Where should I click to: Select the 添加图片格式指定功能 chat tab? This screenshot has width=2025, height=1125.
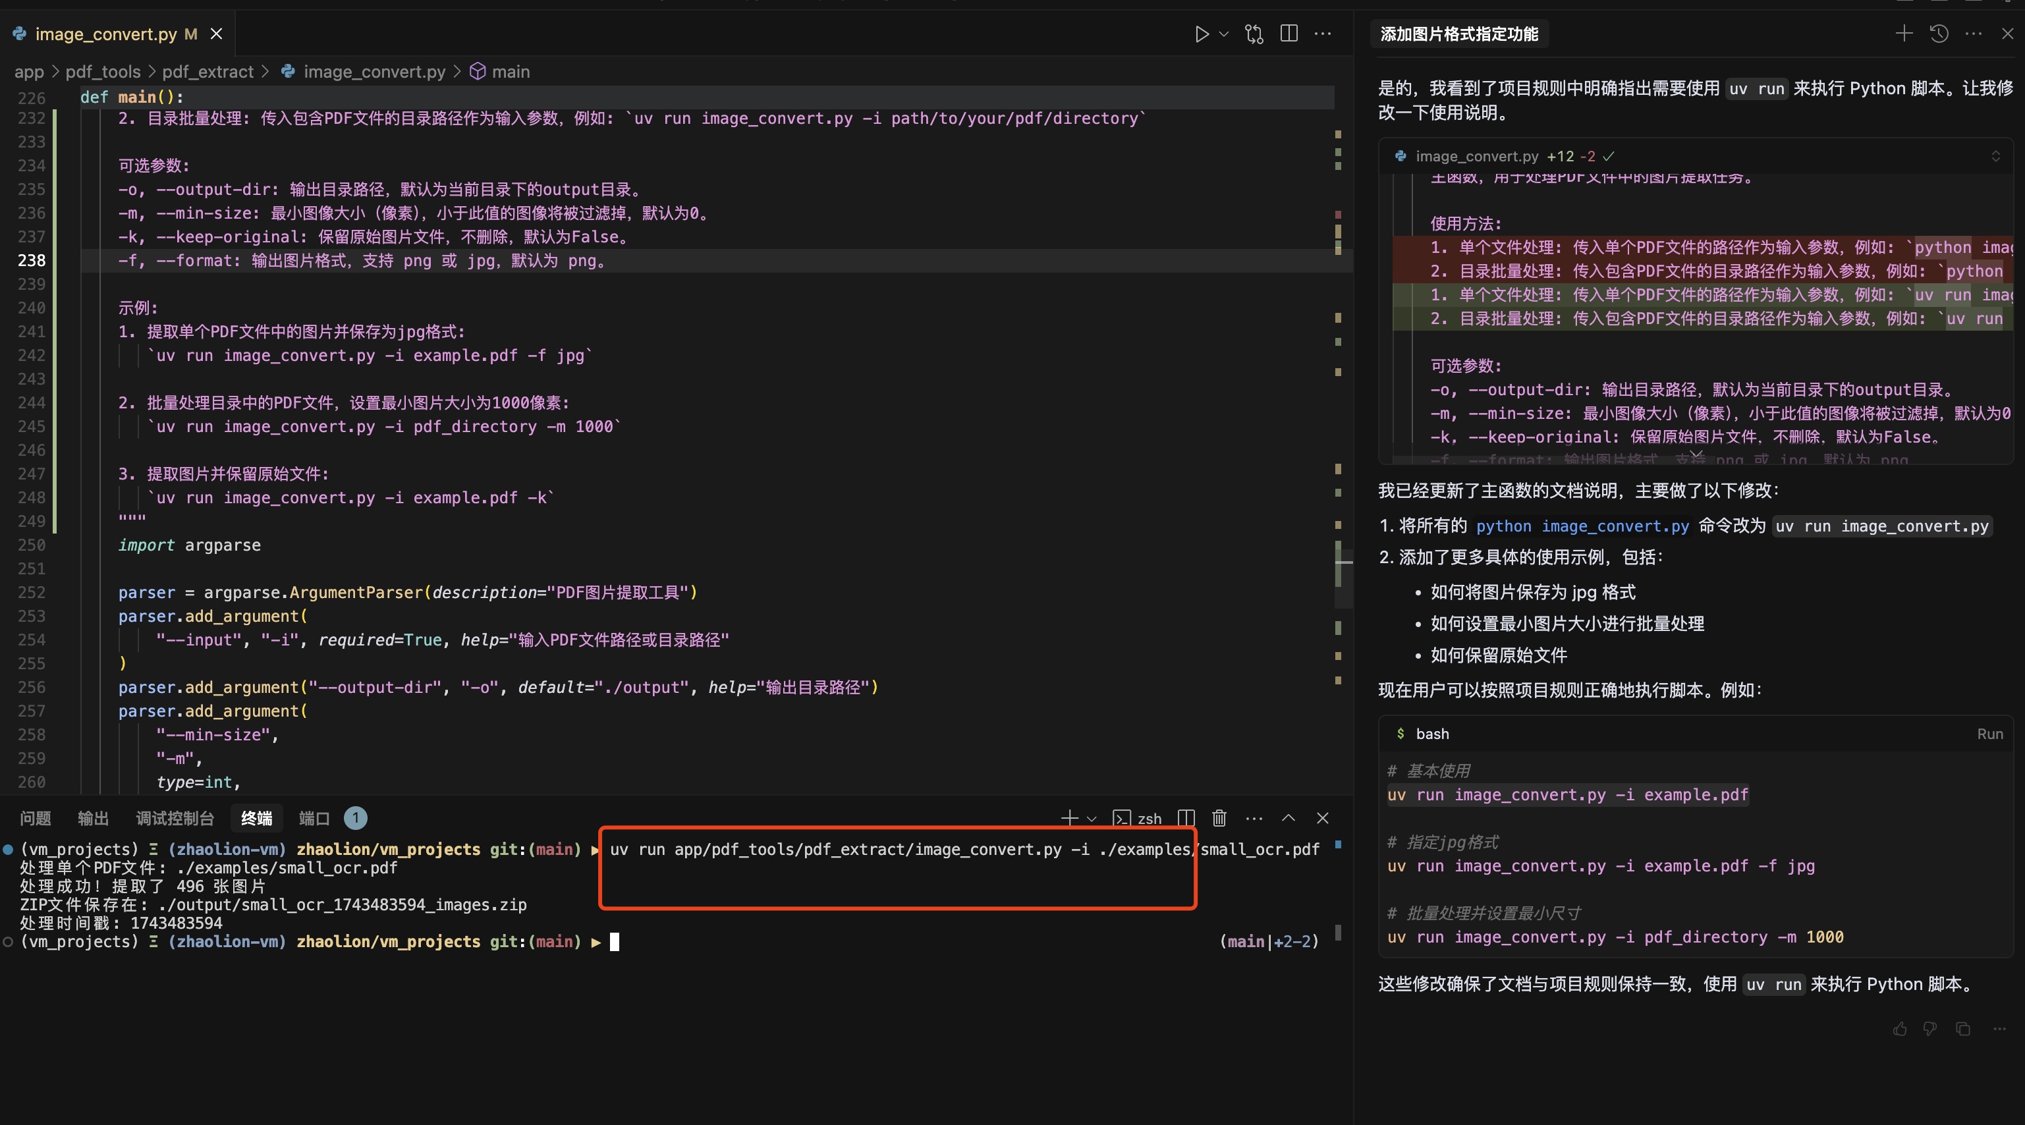pyautogui.click(x=1459, y=34)
